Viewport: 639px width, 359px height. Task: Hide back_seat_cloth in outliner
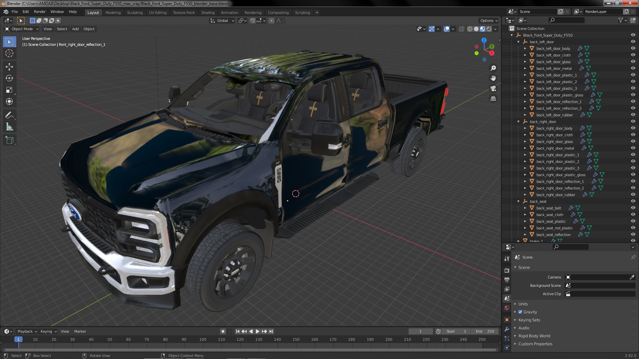[x=633, y=215]
